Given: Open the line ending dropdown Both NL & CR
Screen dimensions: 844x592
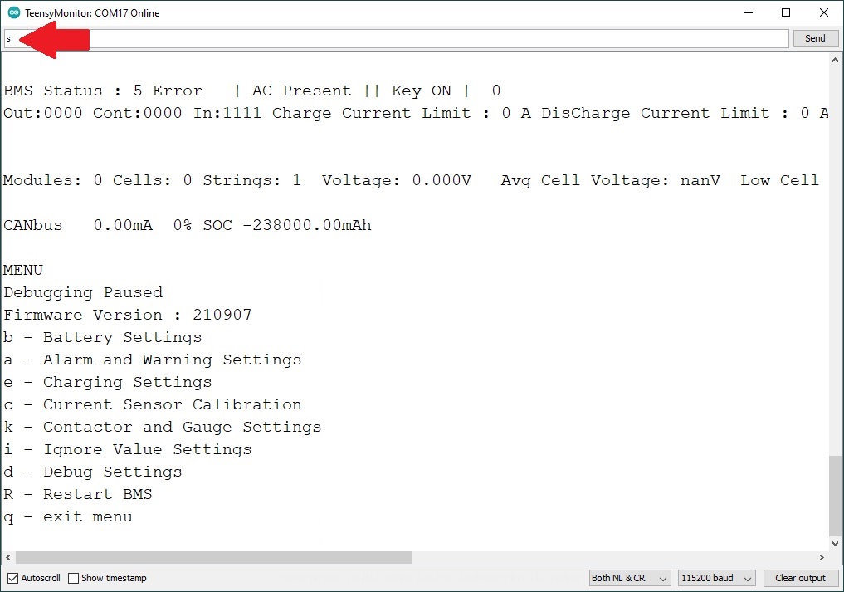Looking at the screenshot, I should tap(630, 578).
